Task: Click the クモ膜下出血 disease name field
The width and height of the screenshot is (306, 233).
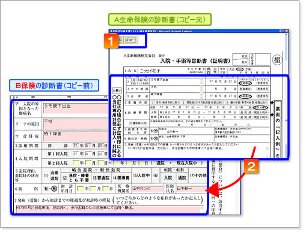Action: click(x=76, y=108)
